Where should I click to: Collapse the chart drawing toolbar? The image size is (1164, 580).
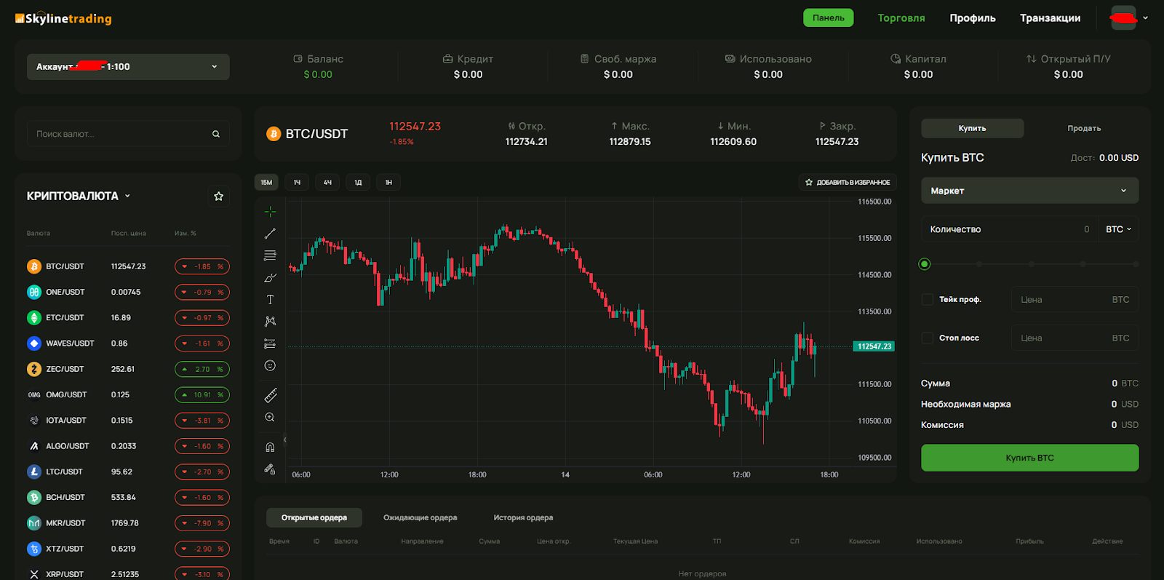[285, 440]
